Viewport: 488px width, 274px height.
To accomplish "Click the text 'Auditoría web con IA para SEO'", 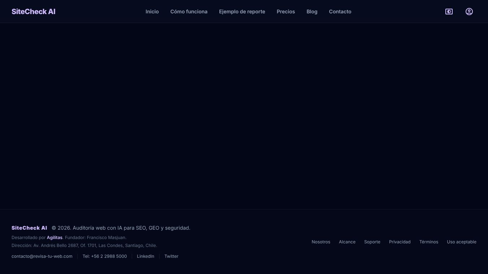I will [109, 228].
